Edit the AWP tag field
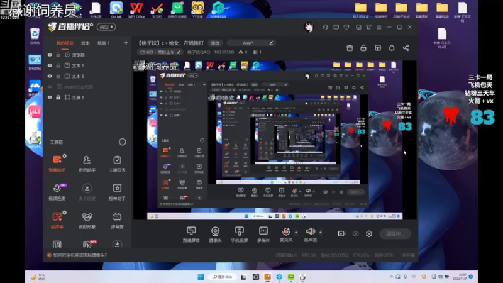The width and height of the screenshot is (503, 283). (x=251, y=43)
